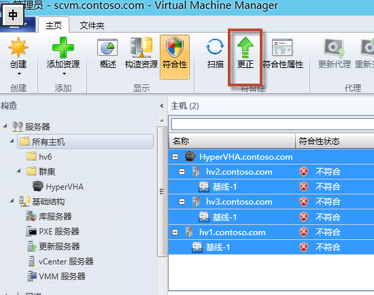
Task: Click the red shield icon for hv2.contoso.com
Action: [x=304, y=172]
